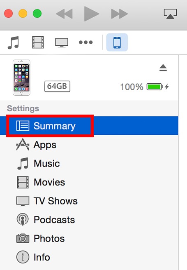Switch to Movies library film icon

point(38,42)
